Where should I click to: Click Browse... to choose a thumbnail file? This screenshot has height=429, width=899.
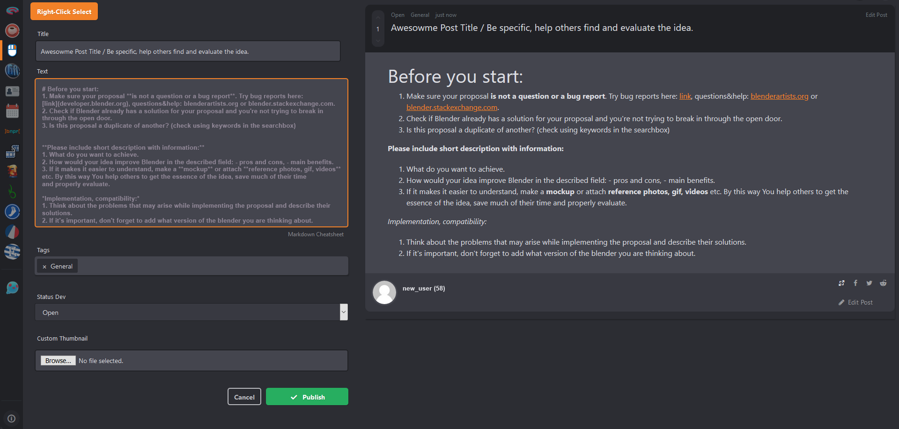pyautogui.click(x=58, y=361)
